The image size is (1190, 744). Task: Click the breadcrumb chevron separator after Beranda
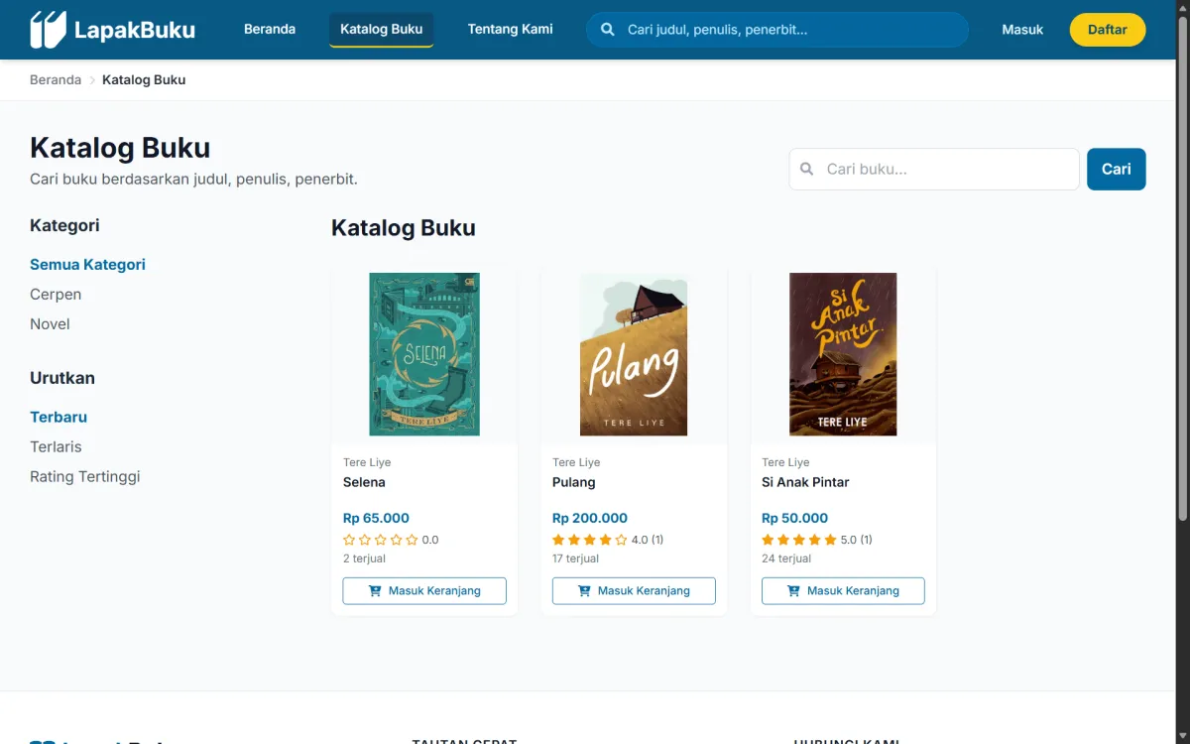click(92, 80)
